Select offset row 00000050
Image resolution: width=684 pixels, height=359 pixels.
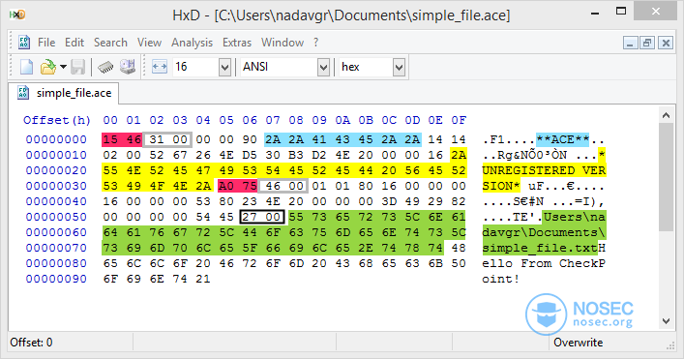pyautogui.click(x=56, y=217)
